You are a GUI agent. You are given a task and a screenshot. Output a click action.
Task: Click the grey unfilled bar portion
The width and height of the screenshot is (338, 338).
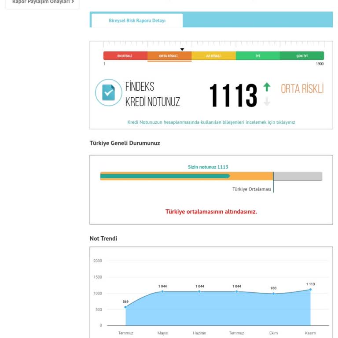(298, 176)
